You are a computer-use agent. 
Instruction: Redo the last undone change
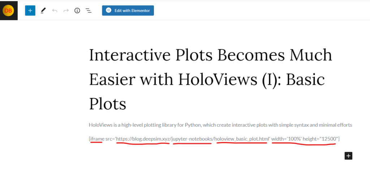tap(66, 10)
